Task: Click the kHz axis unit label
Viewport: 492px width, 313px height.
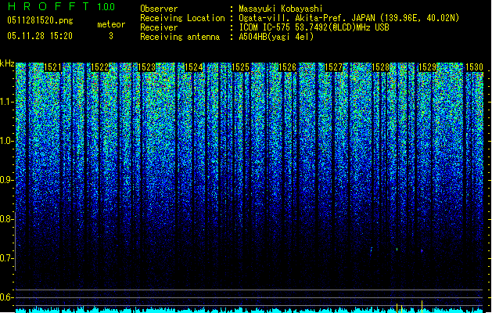Action: [7, 63]
